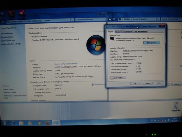Click the Generic PnP Monitor dialog title bar
This screenshot has width=182, height=137.
pyautogui.click(x=131, y=27)
